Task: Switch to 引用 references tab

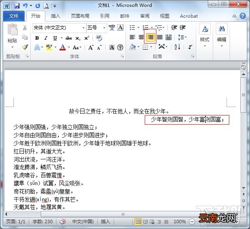Action: click(x=105, y=16)
